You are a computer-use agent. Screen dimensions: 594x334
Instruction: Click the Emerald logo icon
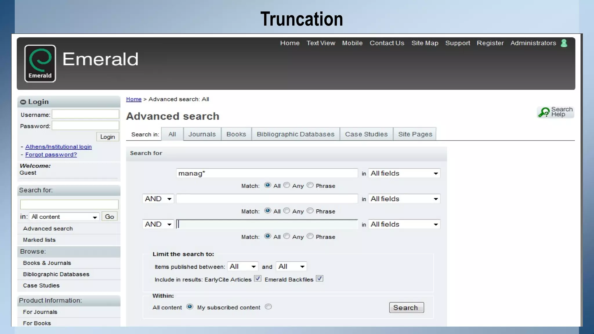click(x=40, y=63)
